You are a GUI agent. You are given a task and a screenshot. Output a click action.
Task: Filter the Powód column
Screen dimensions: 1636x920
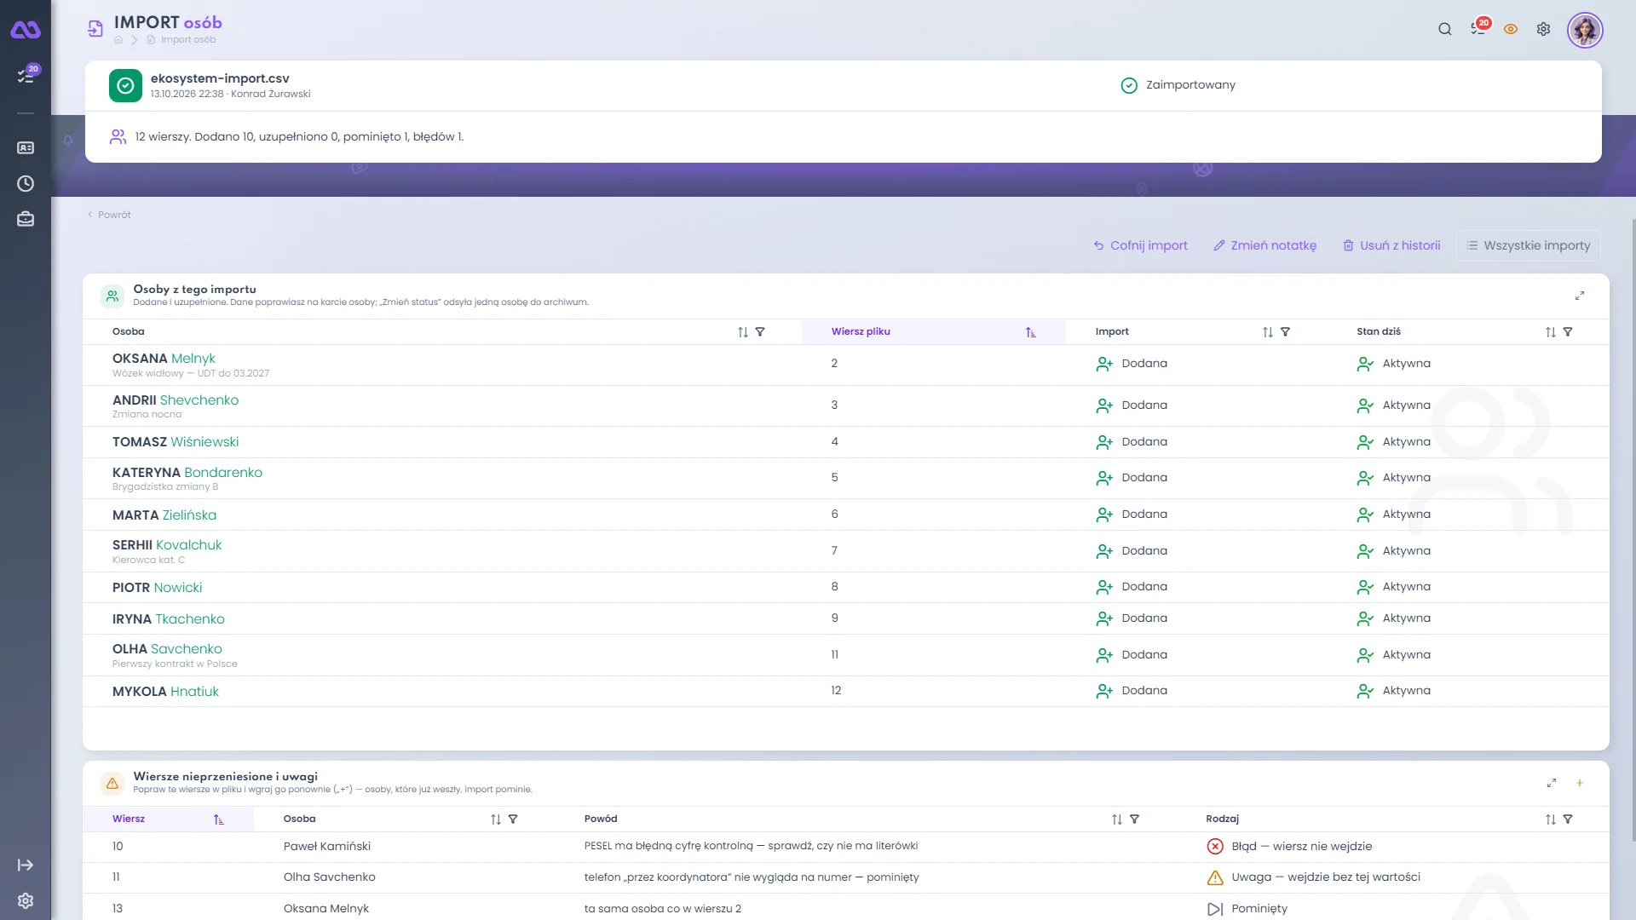(1134, 819)
